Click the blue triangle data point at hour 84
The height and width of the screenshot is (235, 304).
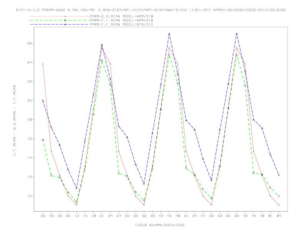[279, 175]
